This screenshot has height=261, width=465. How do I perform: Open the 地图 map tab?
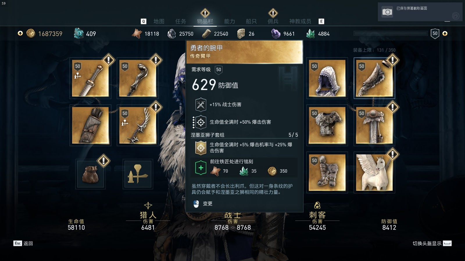click(x=159, y=21)
